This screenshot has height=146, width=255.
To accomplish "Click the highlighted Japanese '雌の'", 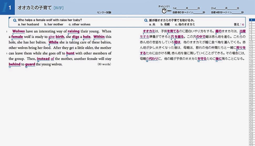I will click(218, 31).
